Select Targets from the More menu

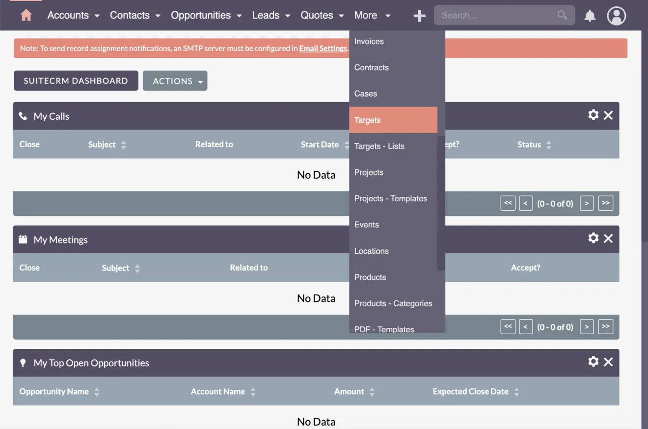[367, 120]
